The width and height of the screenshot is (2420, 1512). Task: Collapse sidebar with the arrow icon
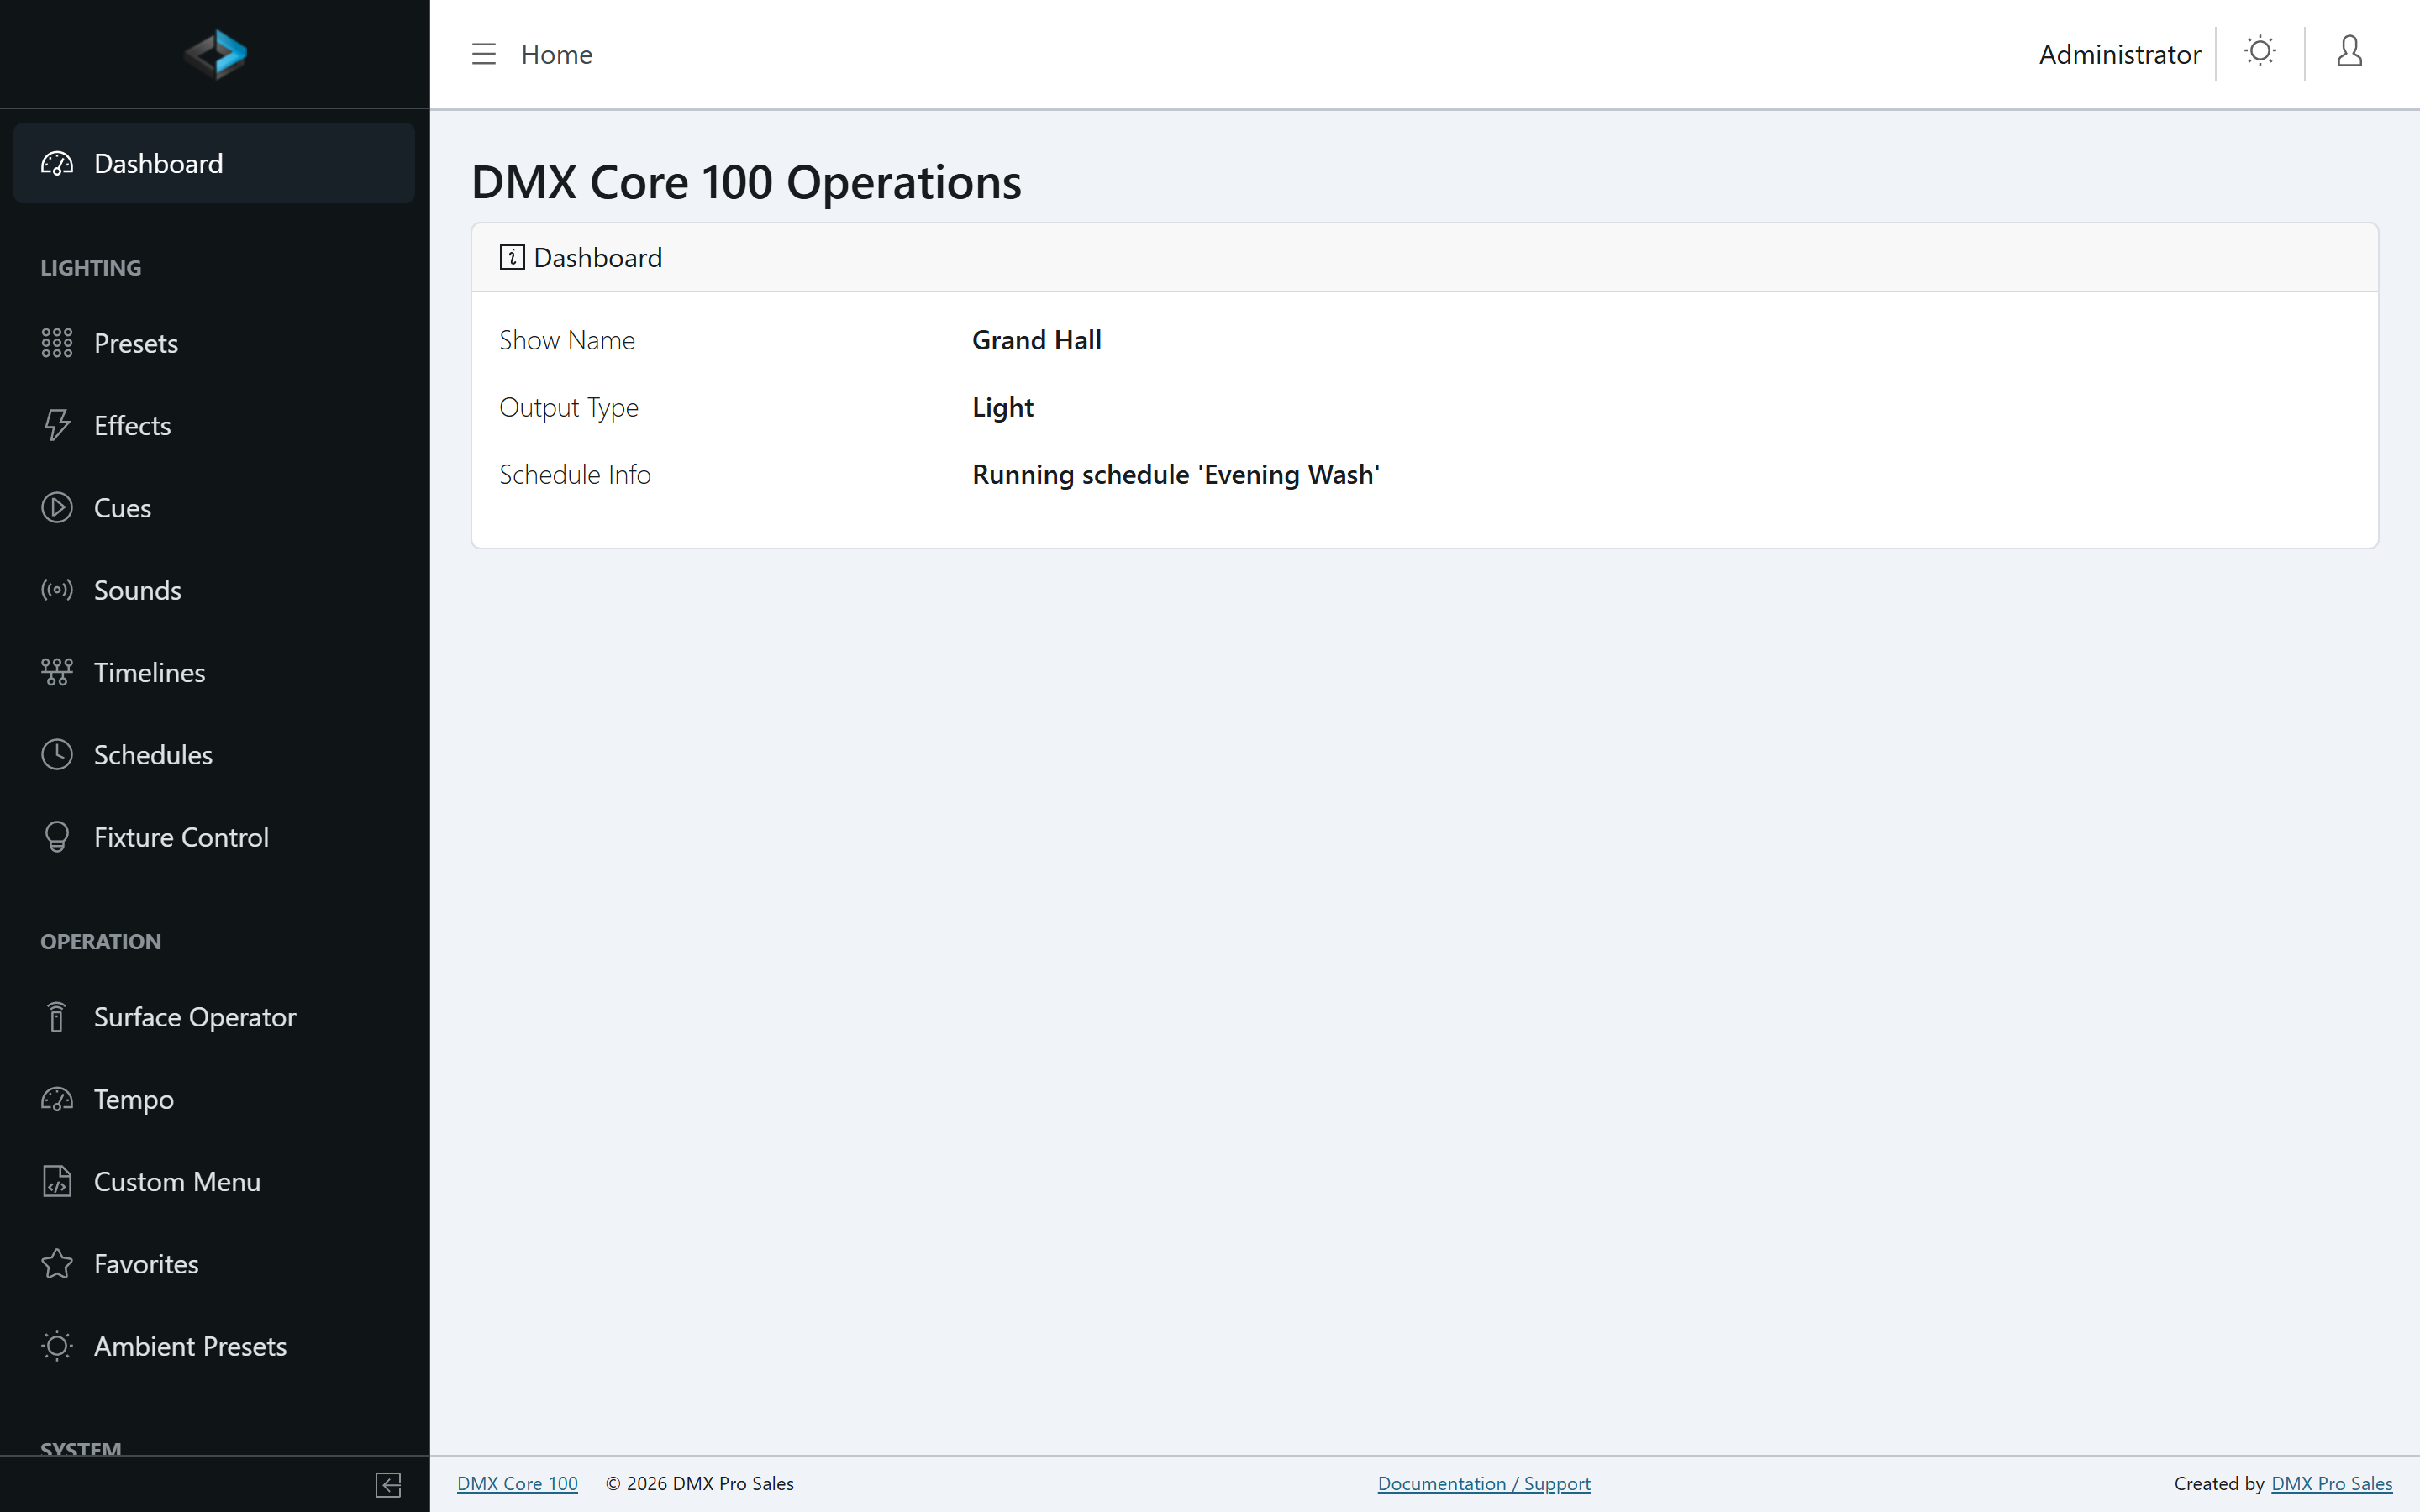coord(388,1485)
